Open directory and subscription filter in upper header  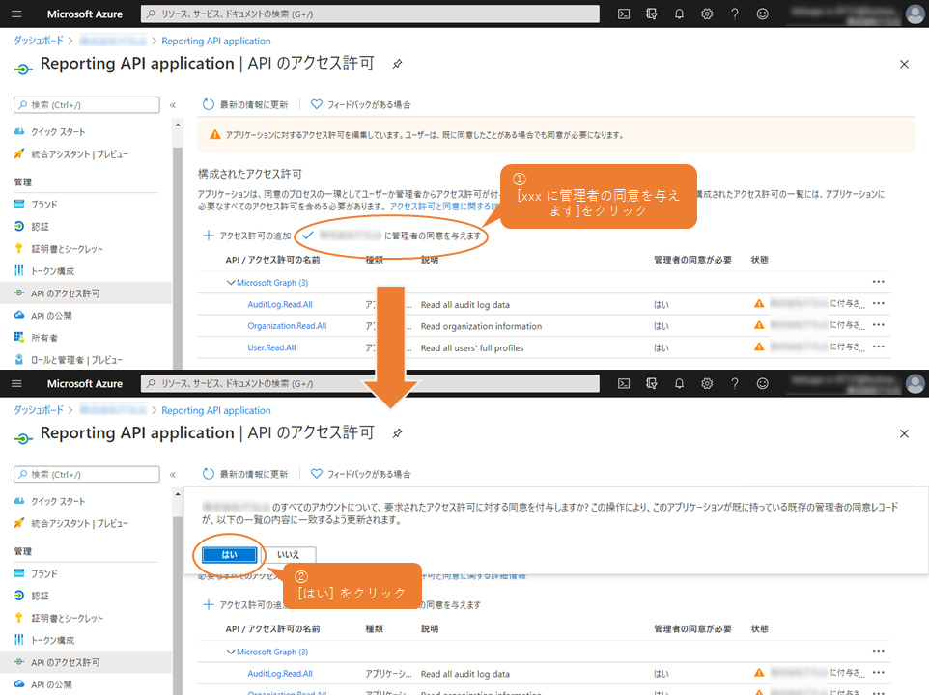coord(652,14)
